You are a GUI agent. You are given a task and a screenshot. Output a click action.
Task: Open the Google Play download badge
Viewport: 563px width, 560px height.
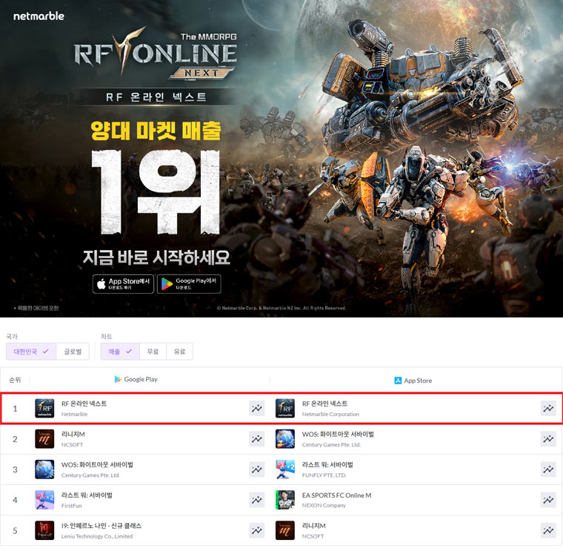(189, 284)
